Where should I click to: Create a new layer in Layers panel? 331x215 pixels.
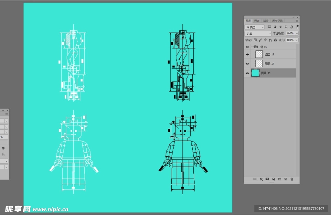pos(286,179)
